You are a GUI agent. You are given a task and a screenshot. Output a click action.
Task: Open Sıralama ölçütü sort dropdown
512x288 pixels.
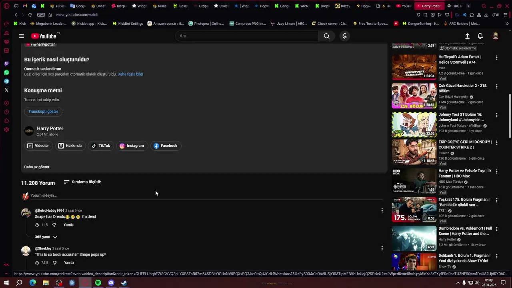pos(82,182)
